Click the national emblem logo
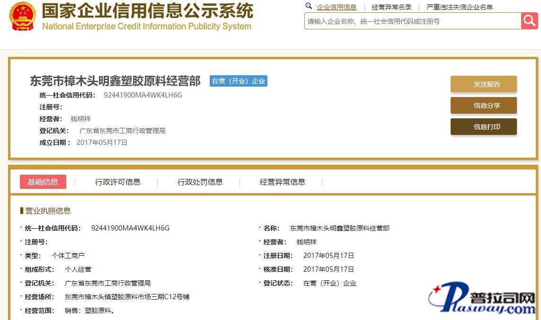The image size is (541, 320). click(x=22, y=16)
